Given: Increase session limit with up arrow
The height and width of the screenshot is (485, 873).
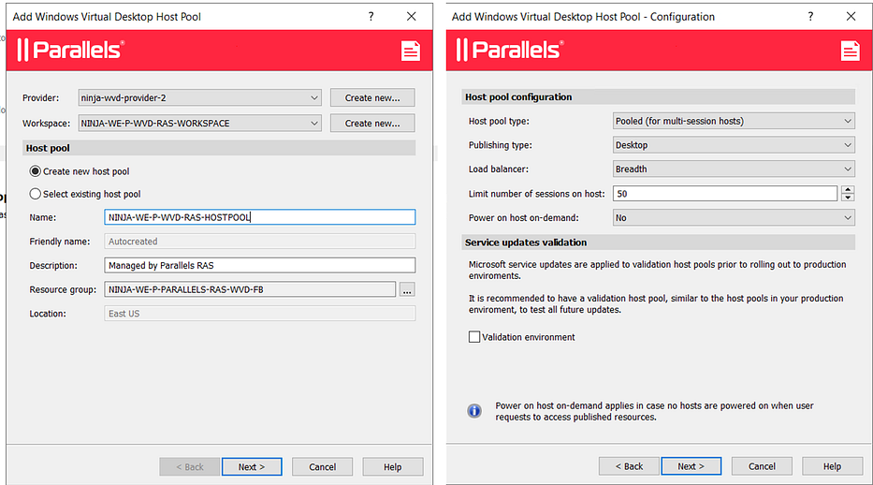Looking at the screenshot, I should (848, 190).
